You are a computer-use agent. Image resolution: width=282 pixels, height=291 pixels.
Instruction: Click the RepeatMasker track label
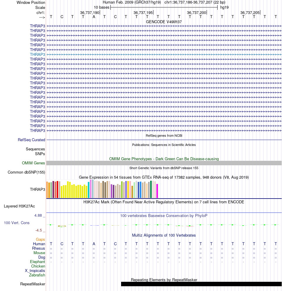pyautogui.click(x=33, y=284)
